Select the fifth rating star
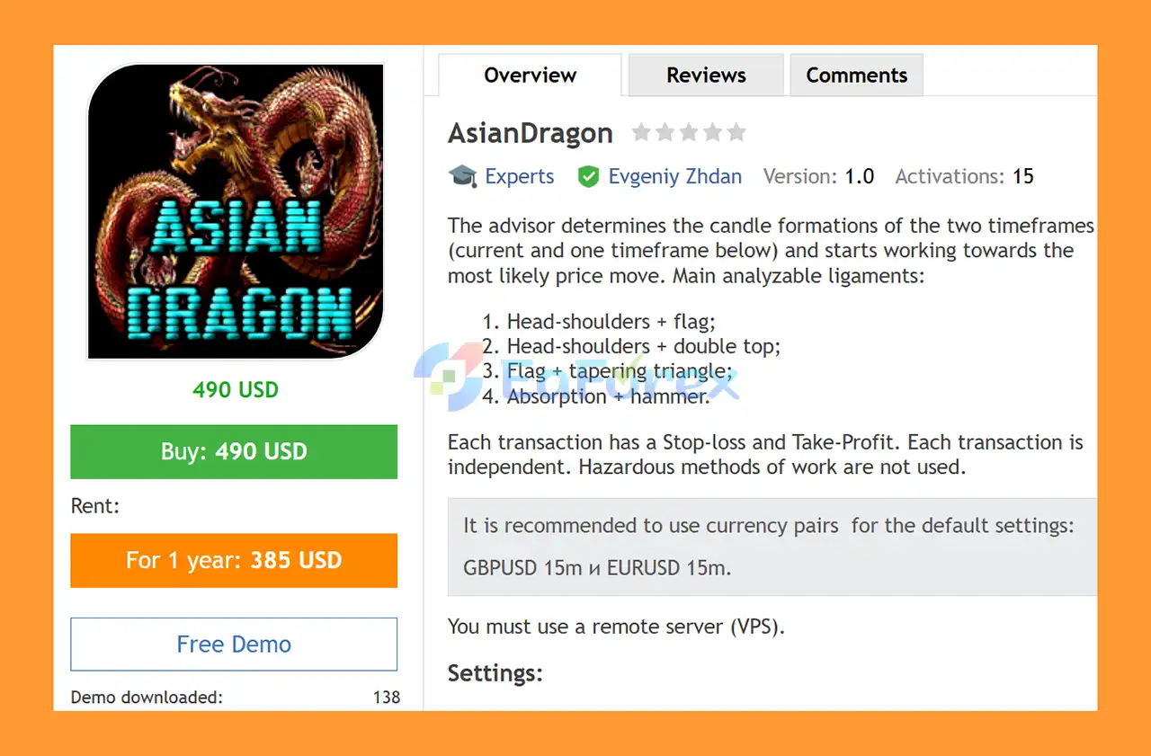Screen dimensions: 1151x756 point(736,133)
